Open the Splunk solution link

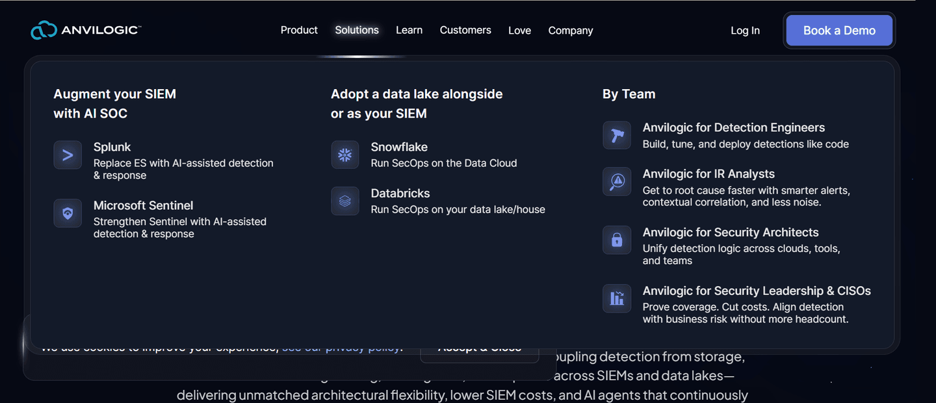tap(112, 147)
